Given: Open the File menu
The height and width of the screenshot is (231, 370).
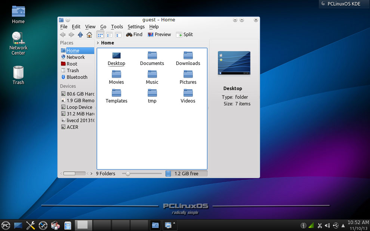Looking at the screenshot, I should 64,26.
